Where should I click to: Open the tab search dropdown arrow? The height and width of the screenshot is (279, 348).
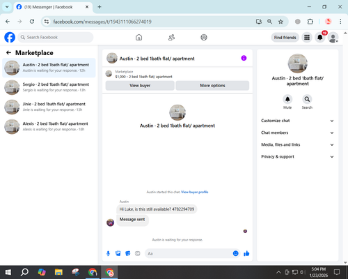7,7
